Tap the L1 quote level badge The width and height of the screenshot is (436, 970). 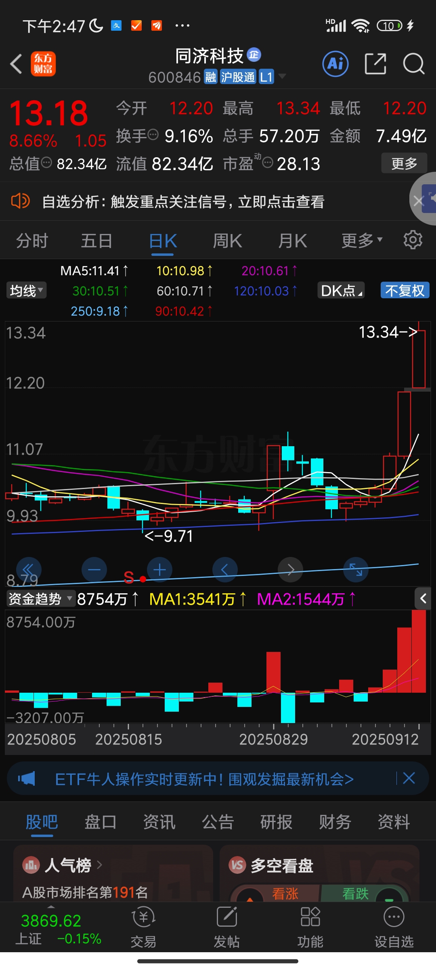pyautogui.click(x=266, y=77)
